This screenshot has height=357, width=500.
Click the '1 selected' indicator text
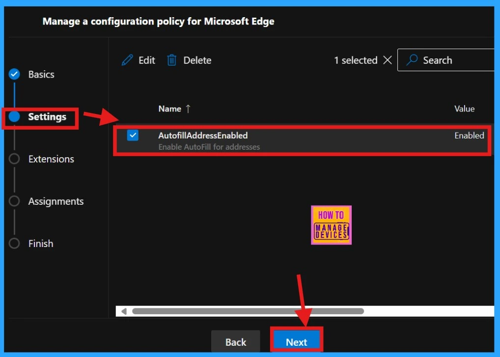coord(356,60)
